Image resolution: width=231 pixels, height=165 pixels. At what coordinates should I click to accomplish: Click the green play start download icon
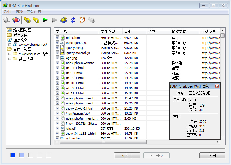45,20
